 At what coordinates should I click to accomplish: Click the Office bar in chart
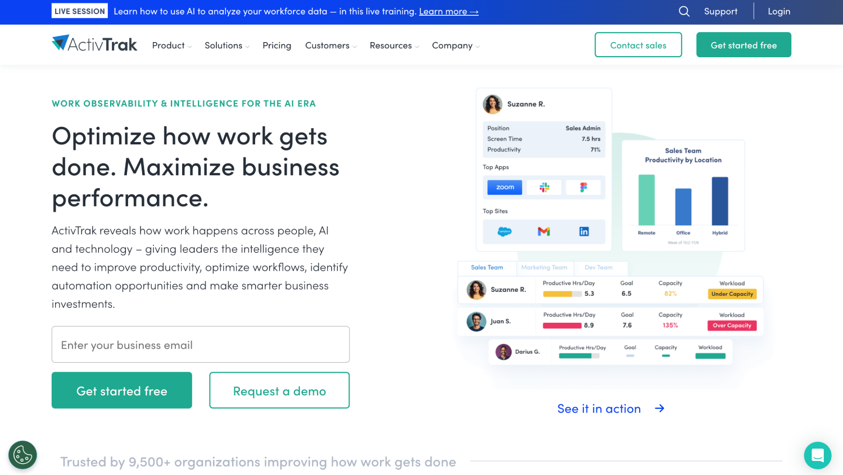(x=683, y=207)
